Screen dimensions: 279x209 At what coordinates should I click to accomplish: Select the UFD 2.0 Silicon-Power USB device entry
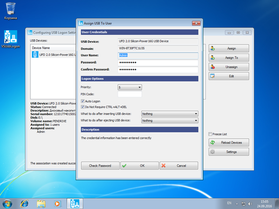click(56, 54)
